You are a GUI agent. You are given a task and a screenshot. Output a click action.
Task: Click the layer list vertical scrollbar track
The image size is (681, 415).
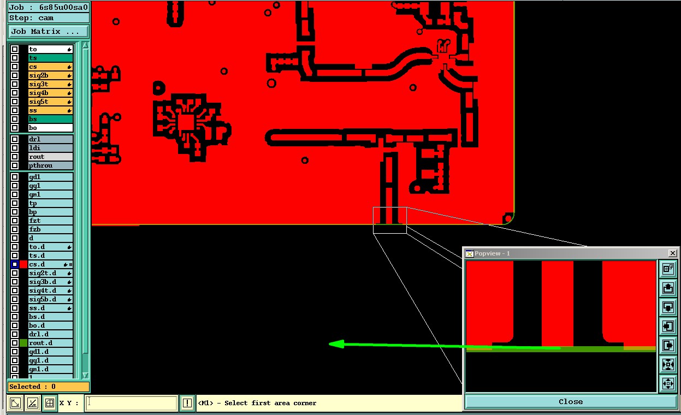pos(85,210)
